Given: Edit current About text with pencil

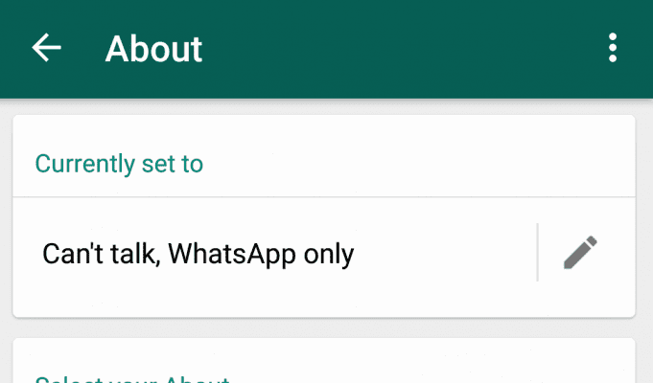Looking at the screenshot, I should [x=580, y=253].
